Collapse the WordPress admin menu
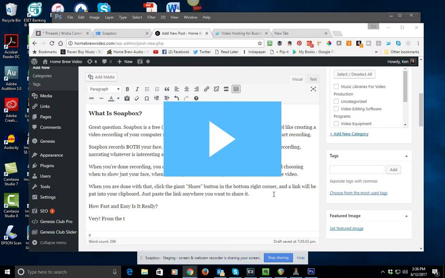Image resolution: width=445 pixels, height=278 pixels. [x=50, y=242]
